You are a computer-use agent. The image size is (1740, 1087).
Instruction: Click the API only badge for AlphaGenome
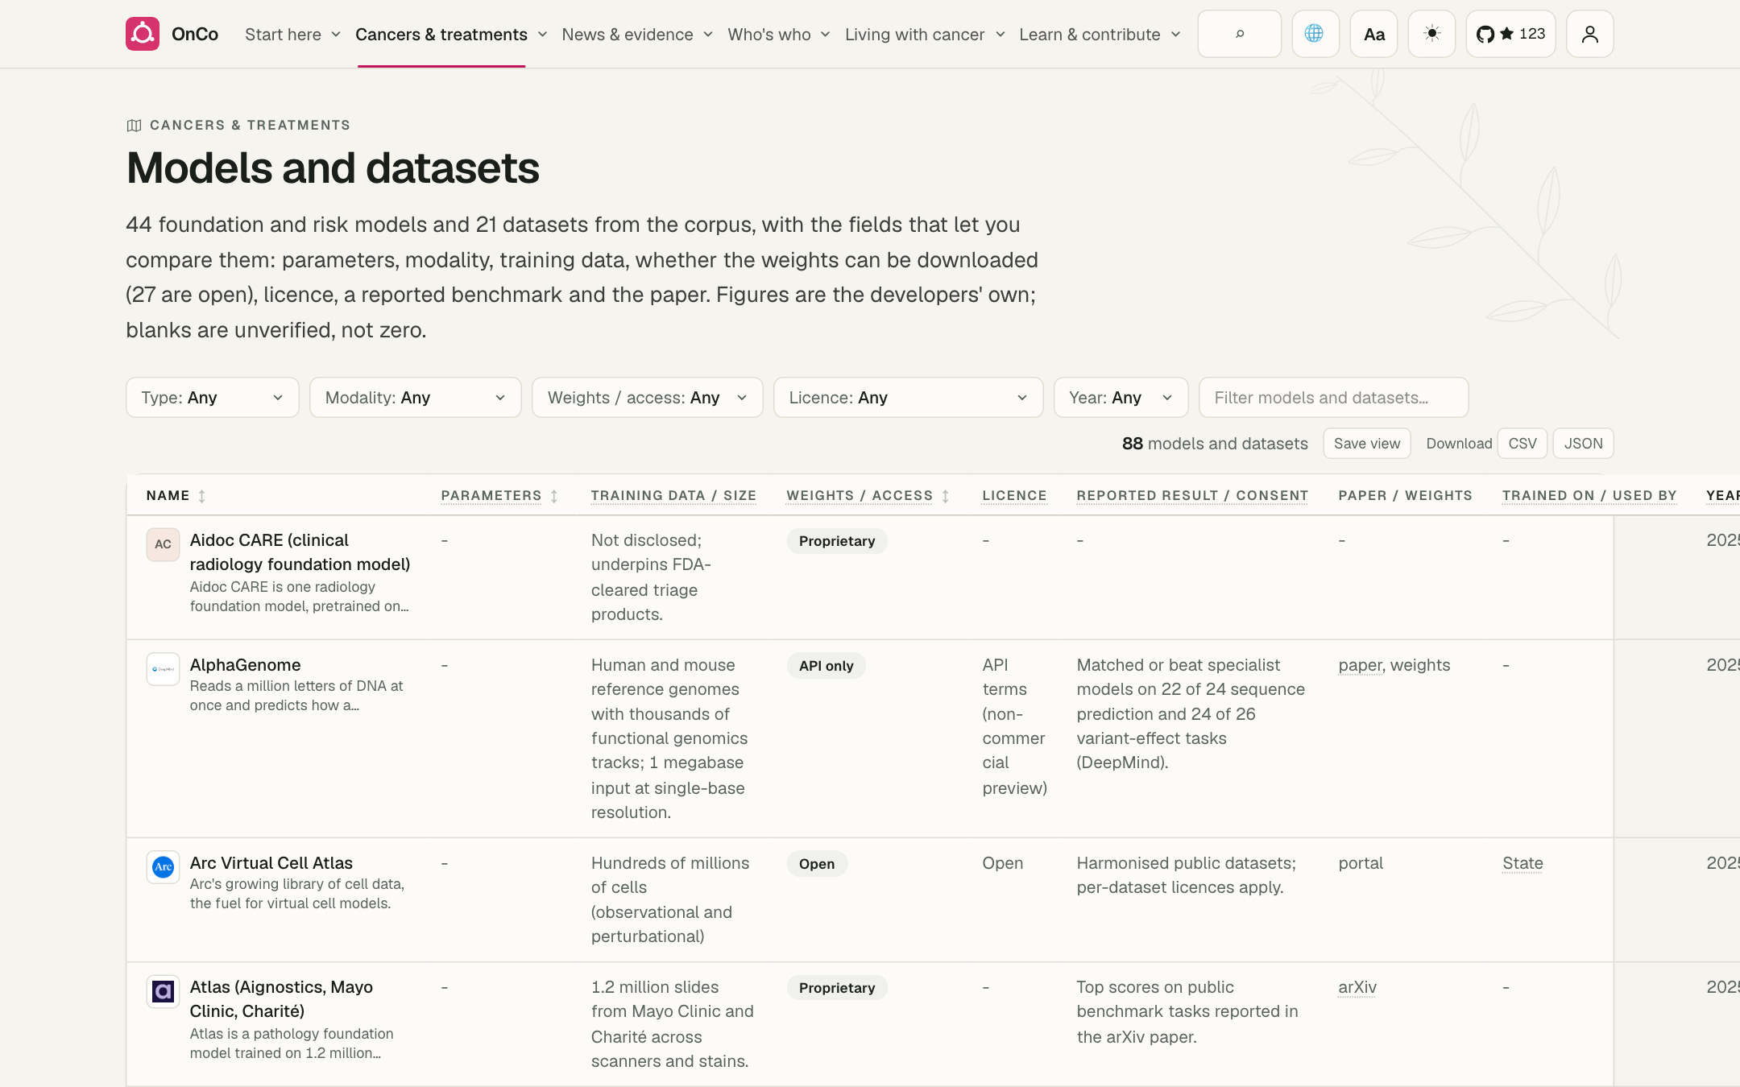click(826, 666)
